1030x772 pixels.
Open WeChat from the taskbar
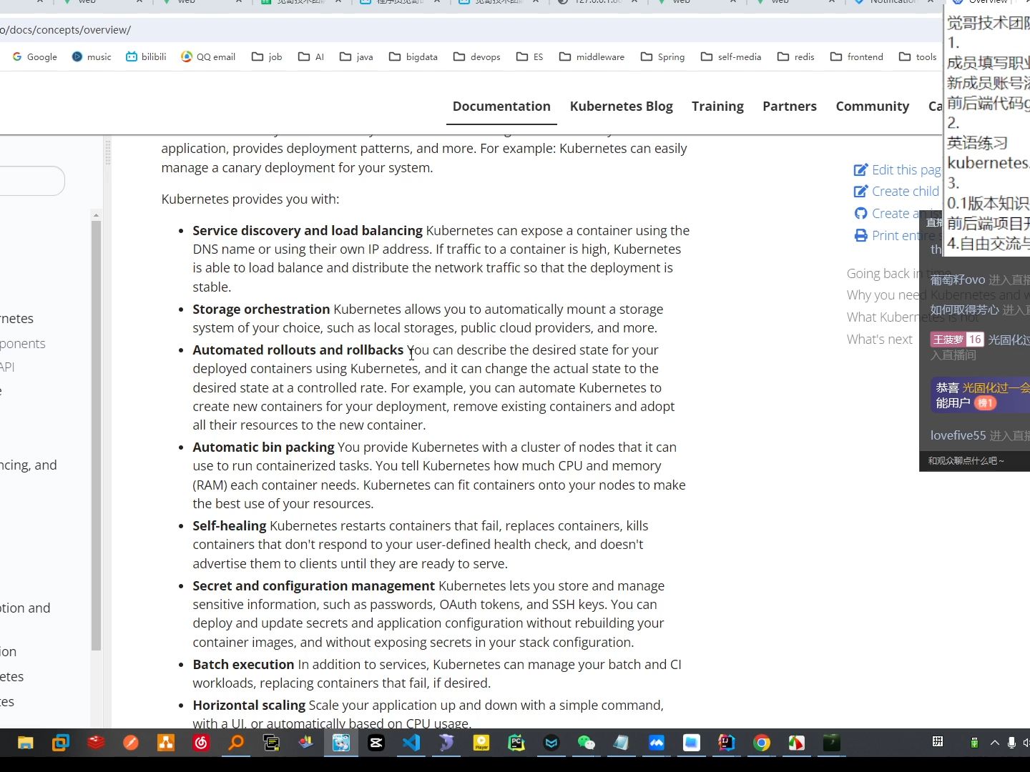pyautogui.click(x=587, y=743)
